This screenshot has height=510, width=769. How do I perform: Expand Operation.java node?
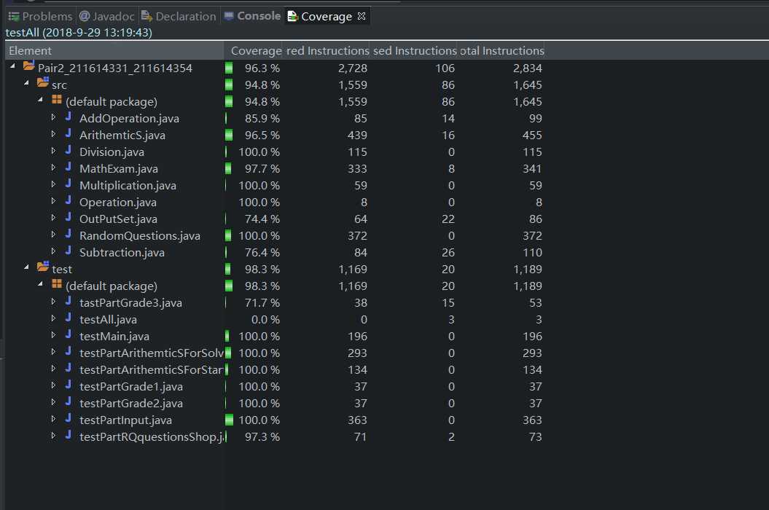[x=53, y=200]
